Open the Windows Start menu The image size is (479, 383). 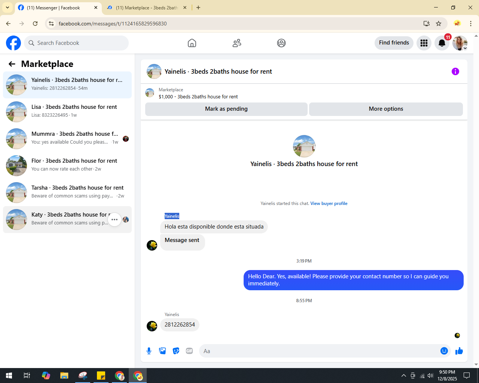point(9,376)
